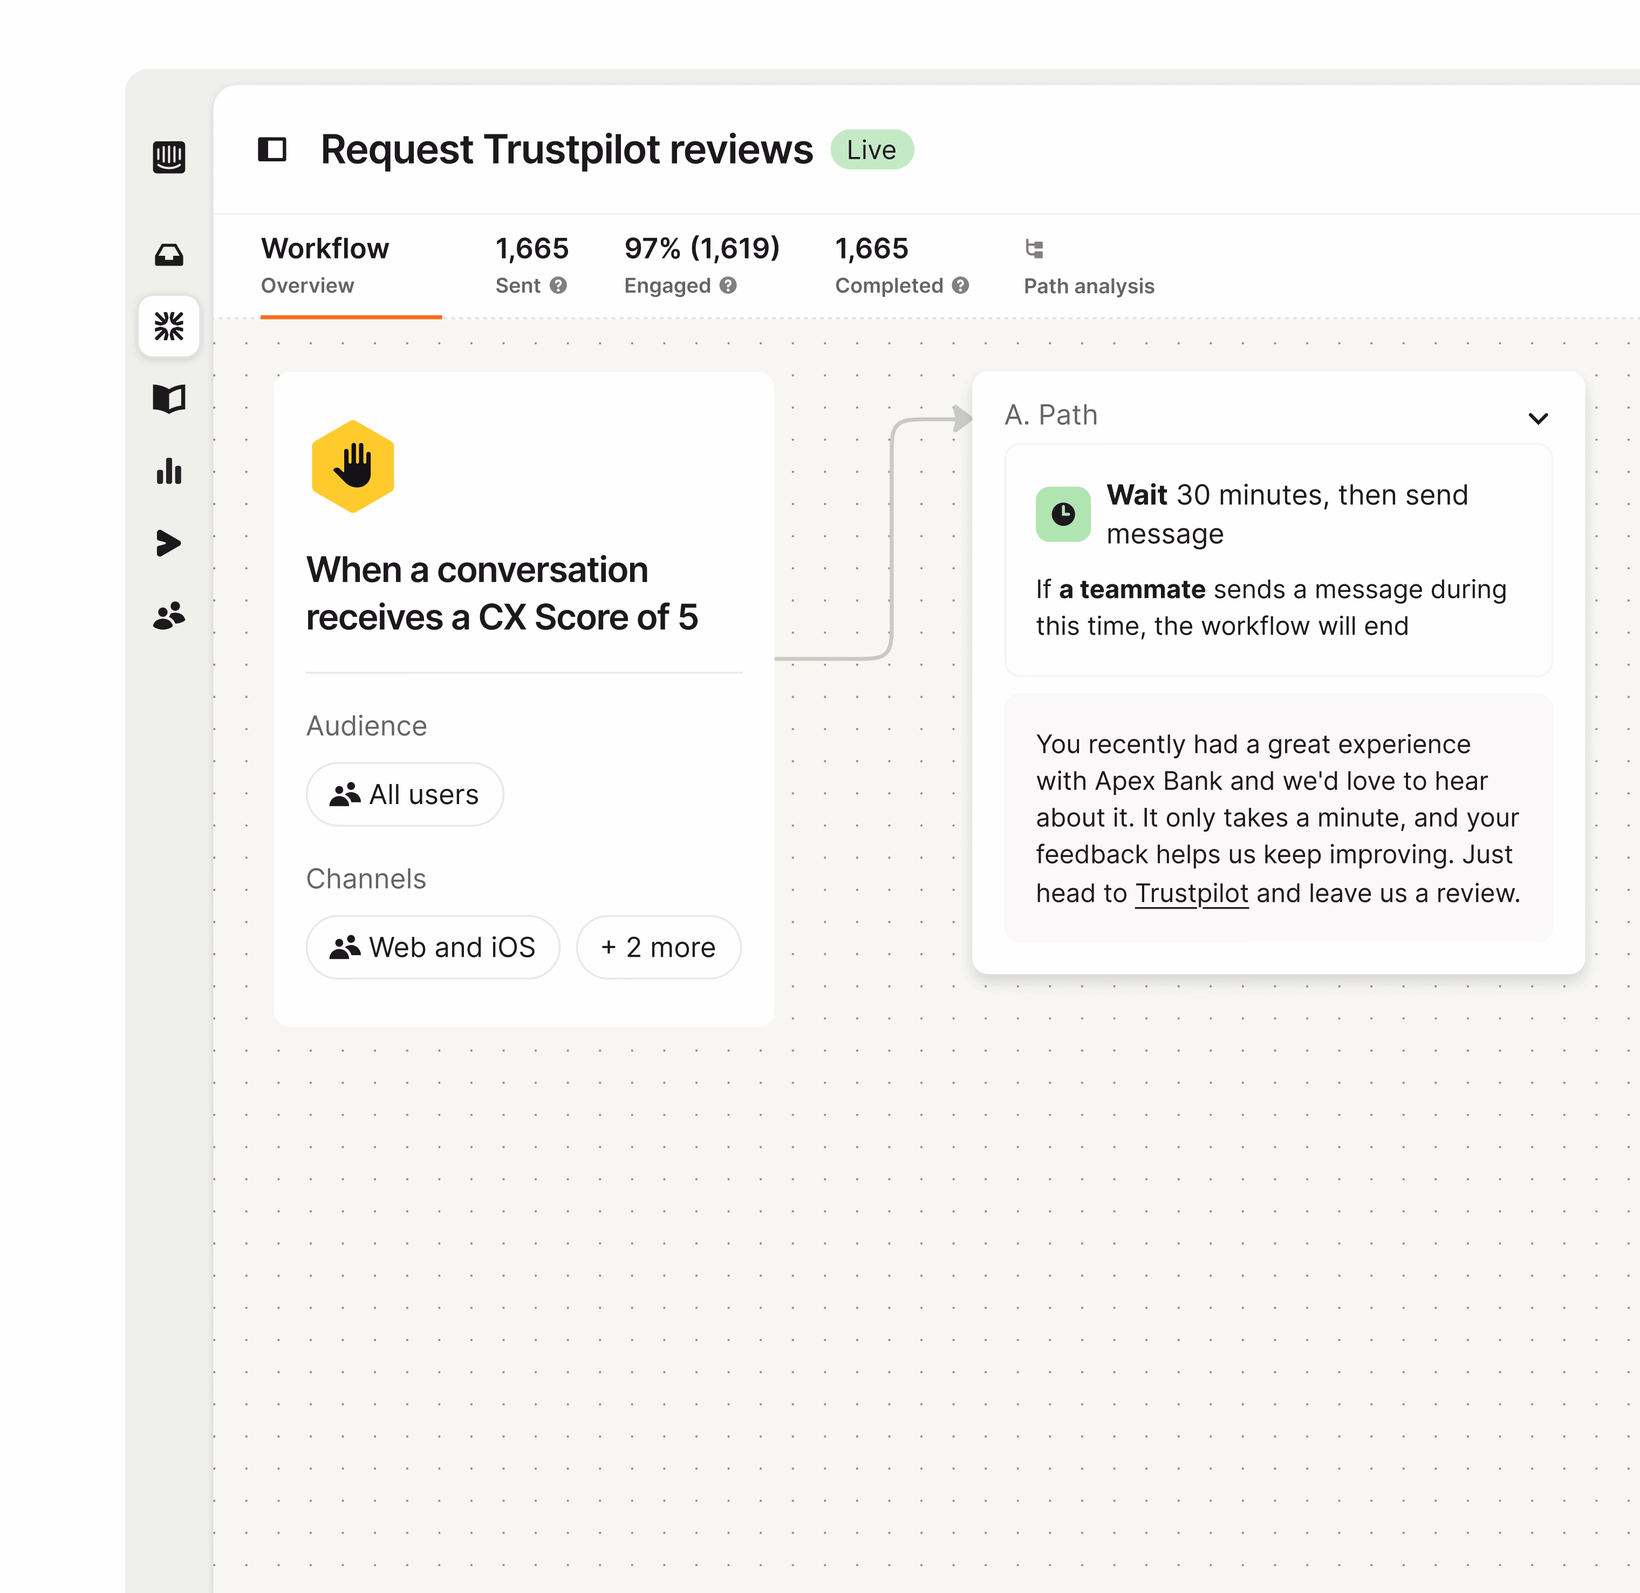The image size is (1640, 1593).
Task: Collapse the A. Path chevron
Action: pyautogui.click(x=1538, y=418)
